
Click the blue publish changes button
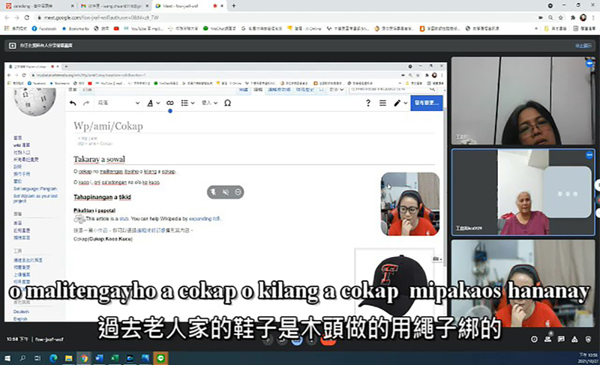[426, 103]
